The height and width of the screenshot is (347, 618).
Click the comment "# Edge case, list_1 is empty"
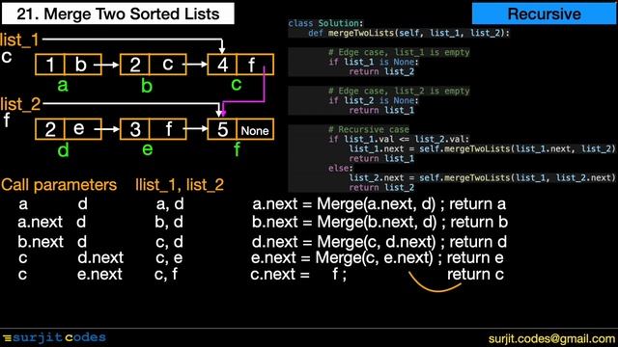pyautogui.click(x=399, y=52)
